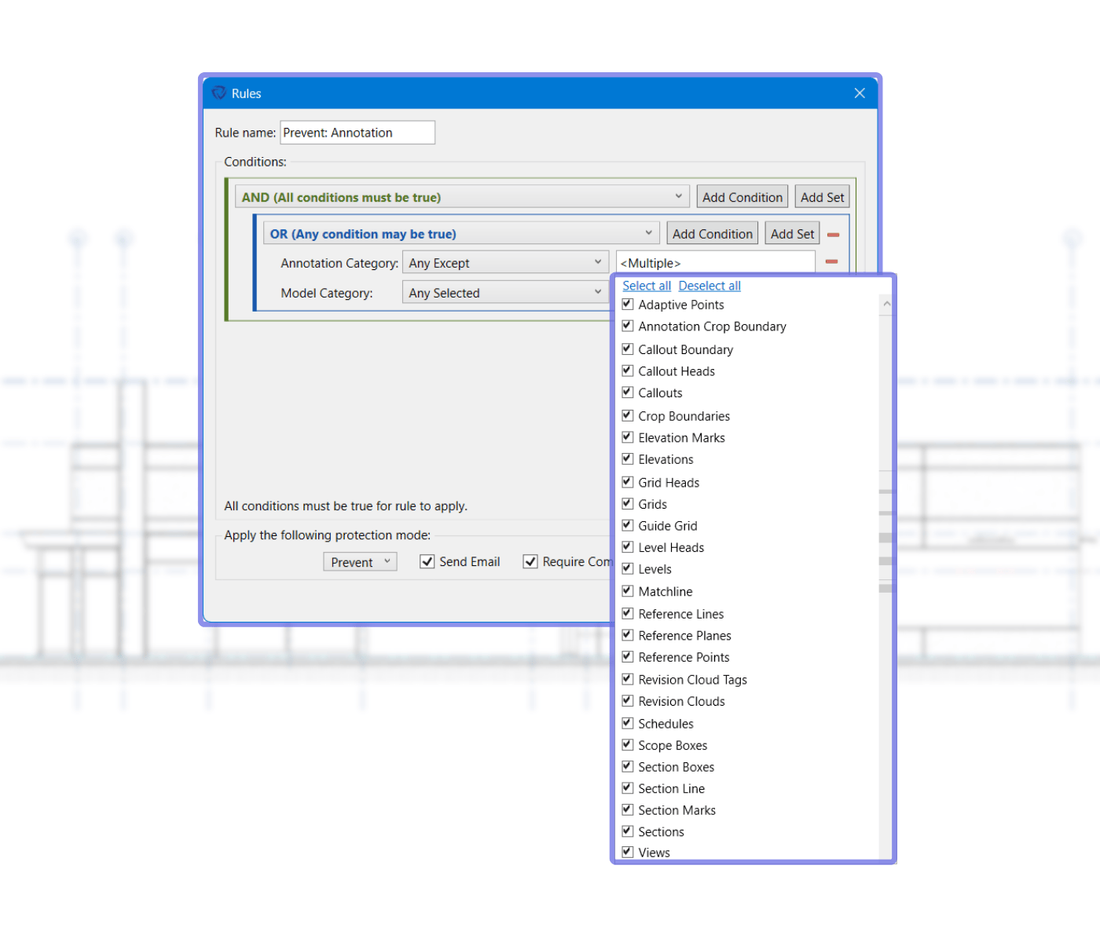Click the Rule name text field
This screenshot has width=1100, height=942.
tap(357, 133)
